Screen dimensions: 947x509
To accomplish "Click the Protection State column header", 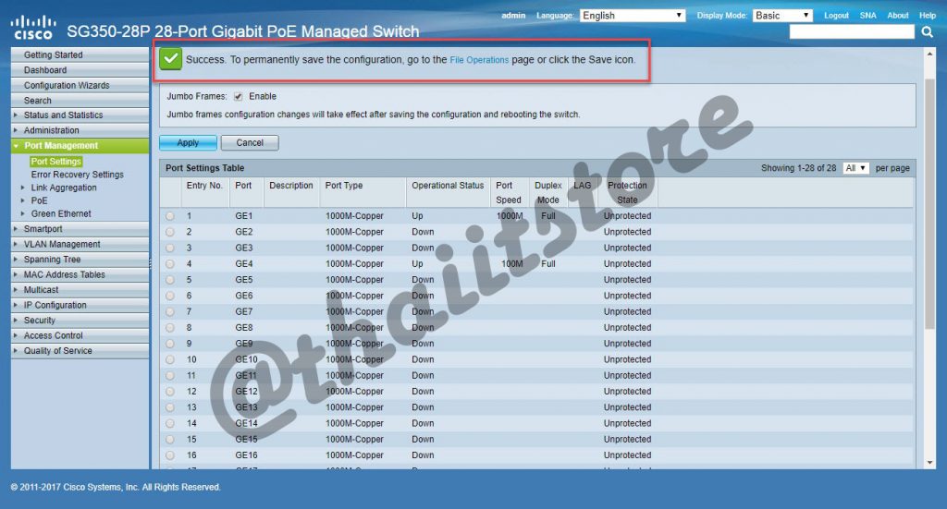I will [x=627, y=192].
